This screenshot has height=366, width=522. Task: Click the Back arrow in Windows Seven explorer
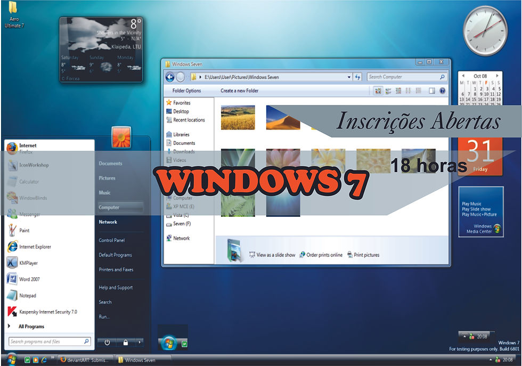170,77
